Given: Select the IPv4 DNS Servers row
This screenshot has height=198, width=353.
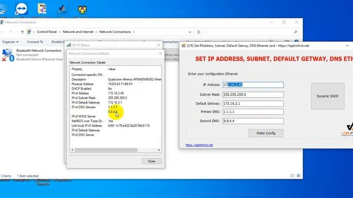Looking at the screenshot, I should click(x=116, y=107).
